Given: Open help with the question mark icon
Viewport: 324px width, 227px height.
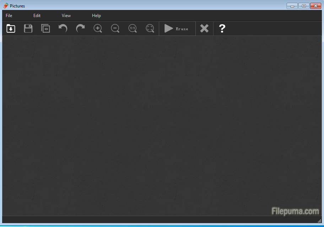Looking at the screenshot, I should click(222, 28).
